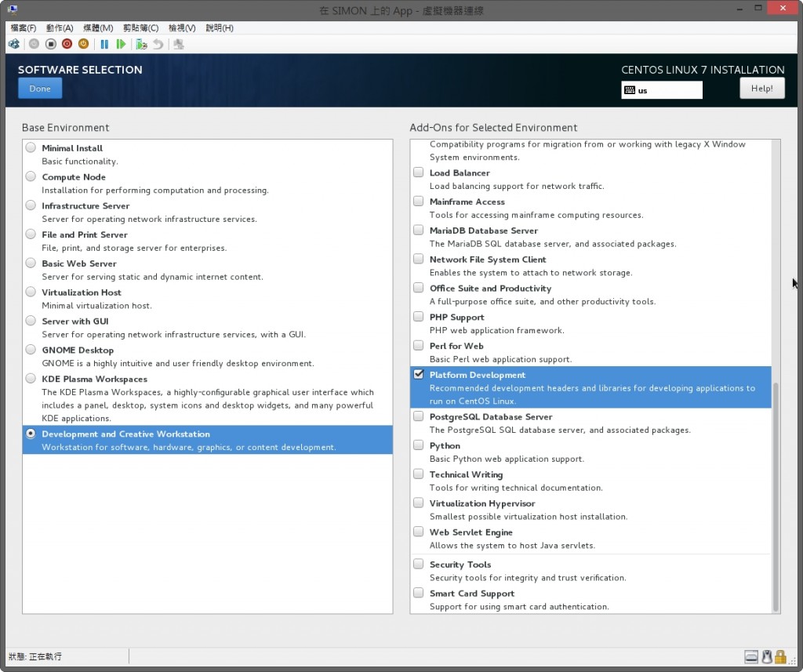This screenshot has width=803, height=672.
Task: Check Security Tools checkbox
Action: point(419,564)
